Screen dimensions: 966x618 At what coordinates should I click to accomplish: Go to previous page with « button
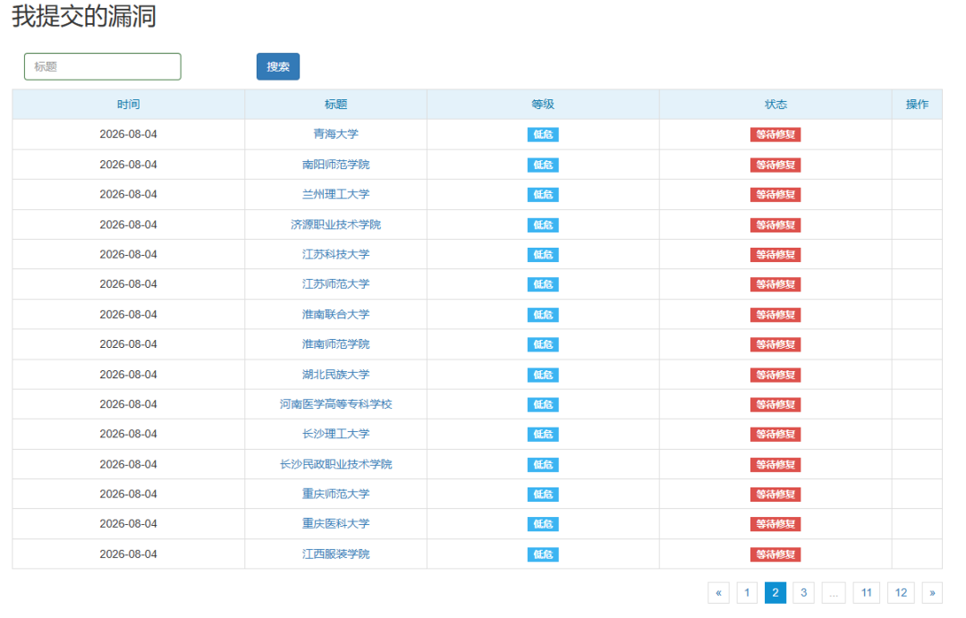[718, 593]
